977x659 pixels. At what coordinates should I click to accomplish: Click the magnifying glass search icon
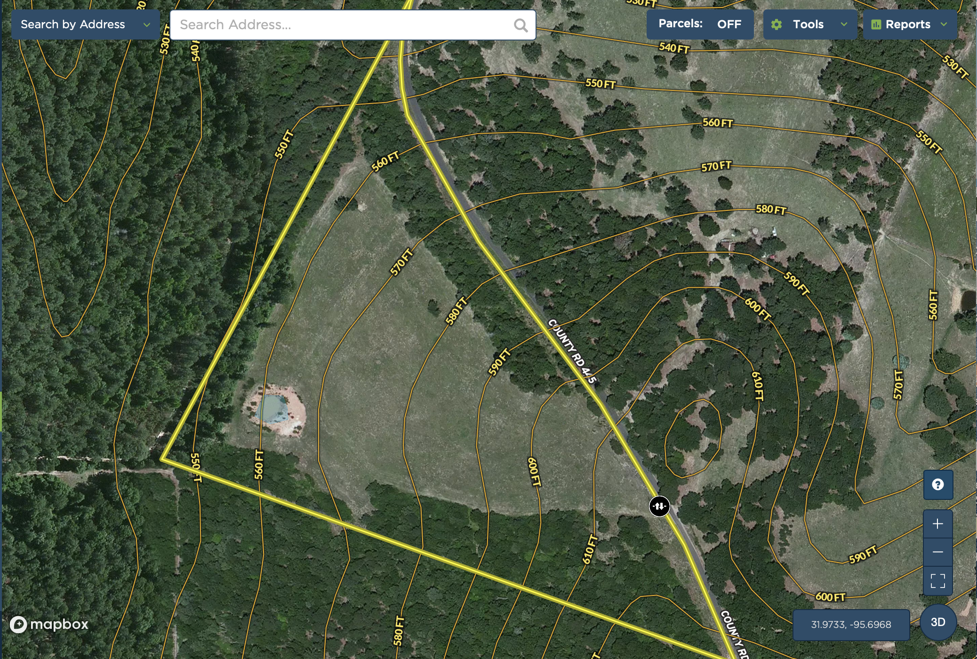tap(521, 25)
